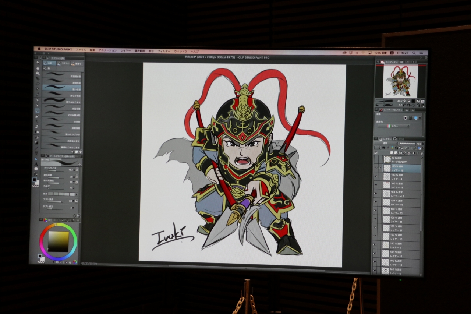Image resolution: width=471 pixels, height=314 pixels.
Task: Open the layer blend mode 通常 dropdown
Action: pyautogui.click(x=386, y=144)
